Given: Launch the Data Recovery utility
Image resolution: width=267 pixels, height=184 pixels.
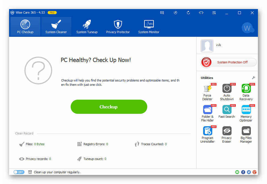Looking at the screenshot, I should pos(246,92).
